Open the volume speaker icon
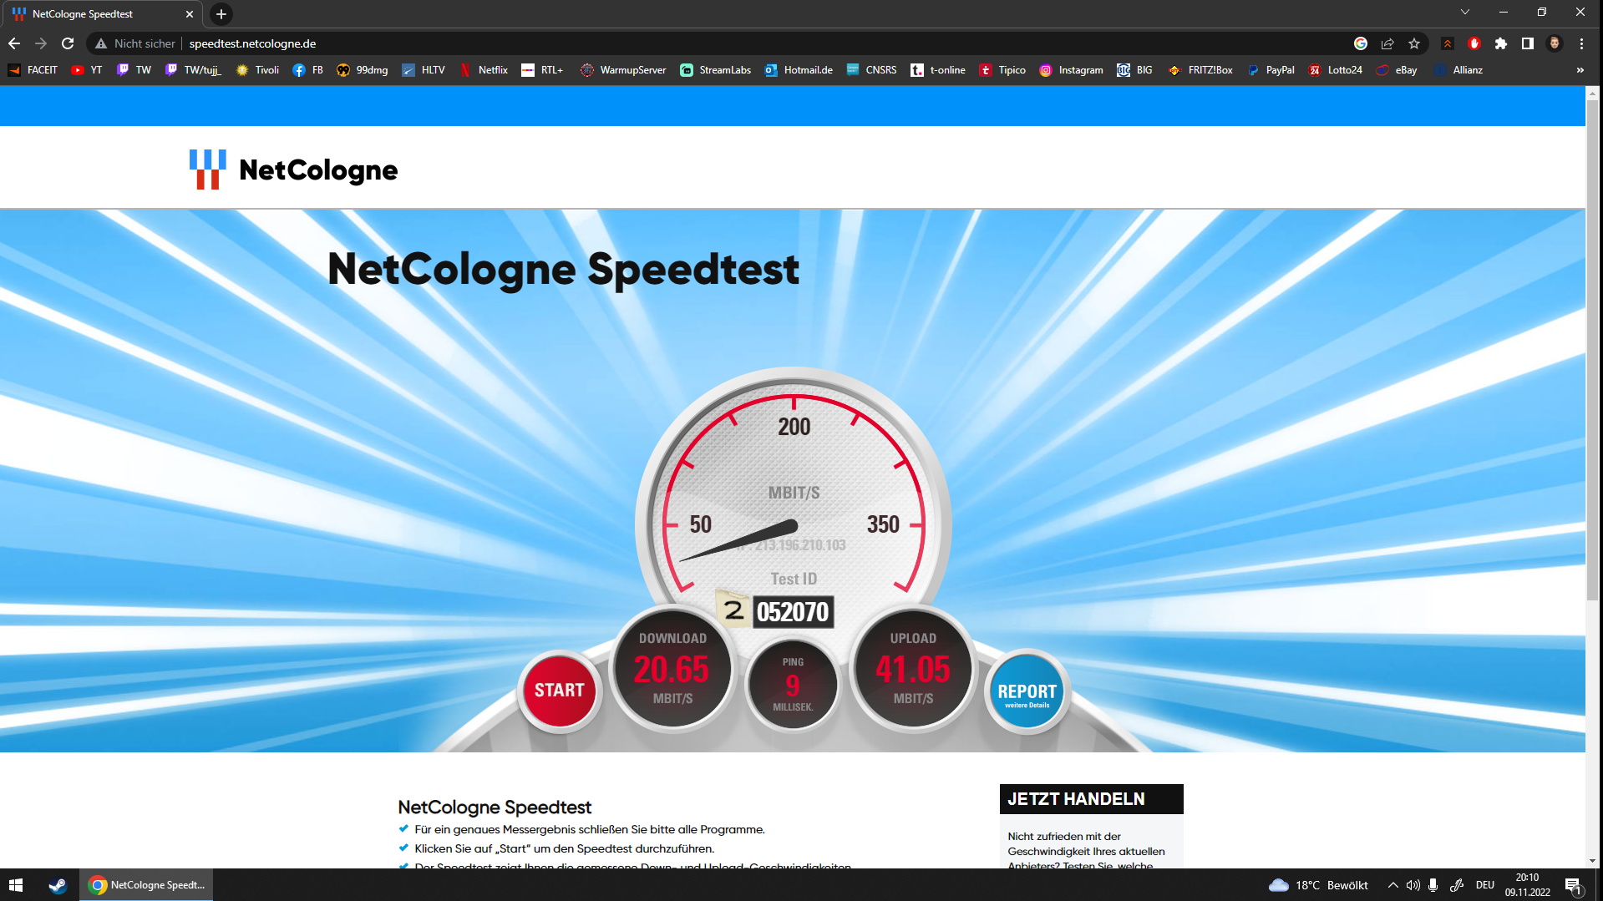The width and height of the screenshot is (1603, 901). 1413,885
